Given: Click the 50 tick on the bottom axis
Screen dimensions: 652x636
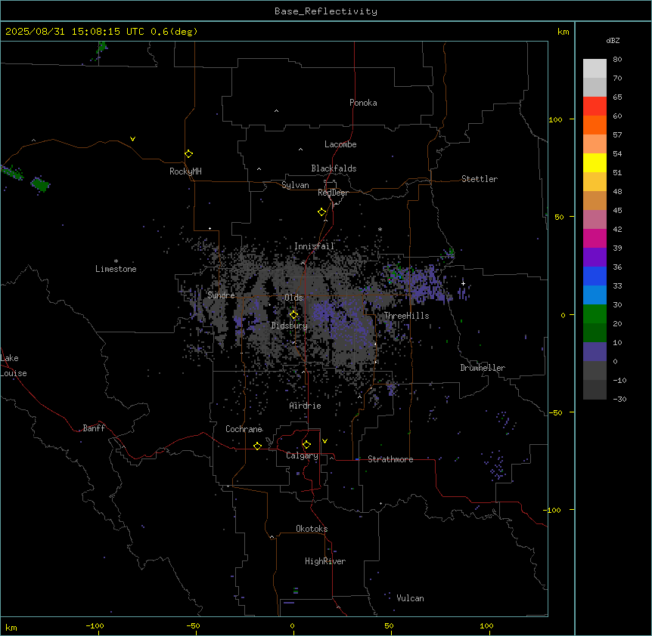Looking at the screenshot, I should click(389, 625).
